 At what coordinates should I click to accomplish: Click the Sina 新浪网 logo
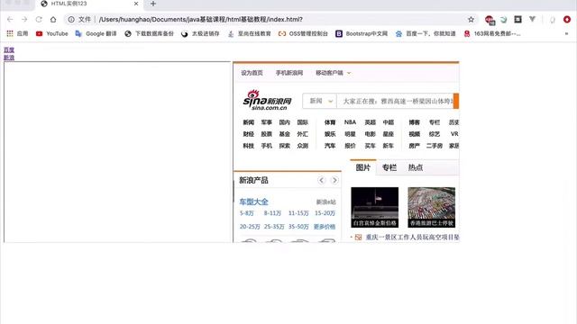[267, 100]
